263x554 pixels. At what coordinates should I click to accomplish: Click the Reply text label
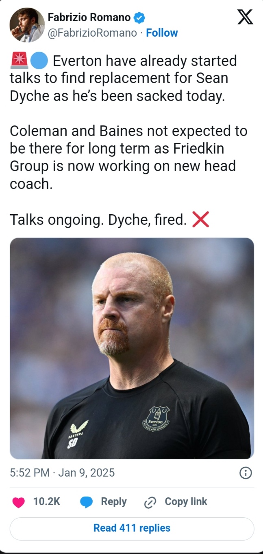114,502
